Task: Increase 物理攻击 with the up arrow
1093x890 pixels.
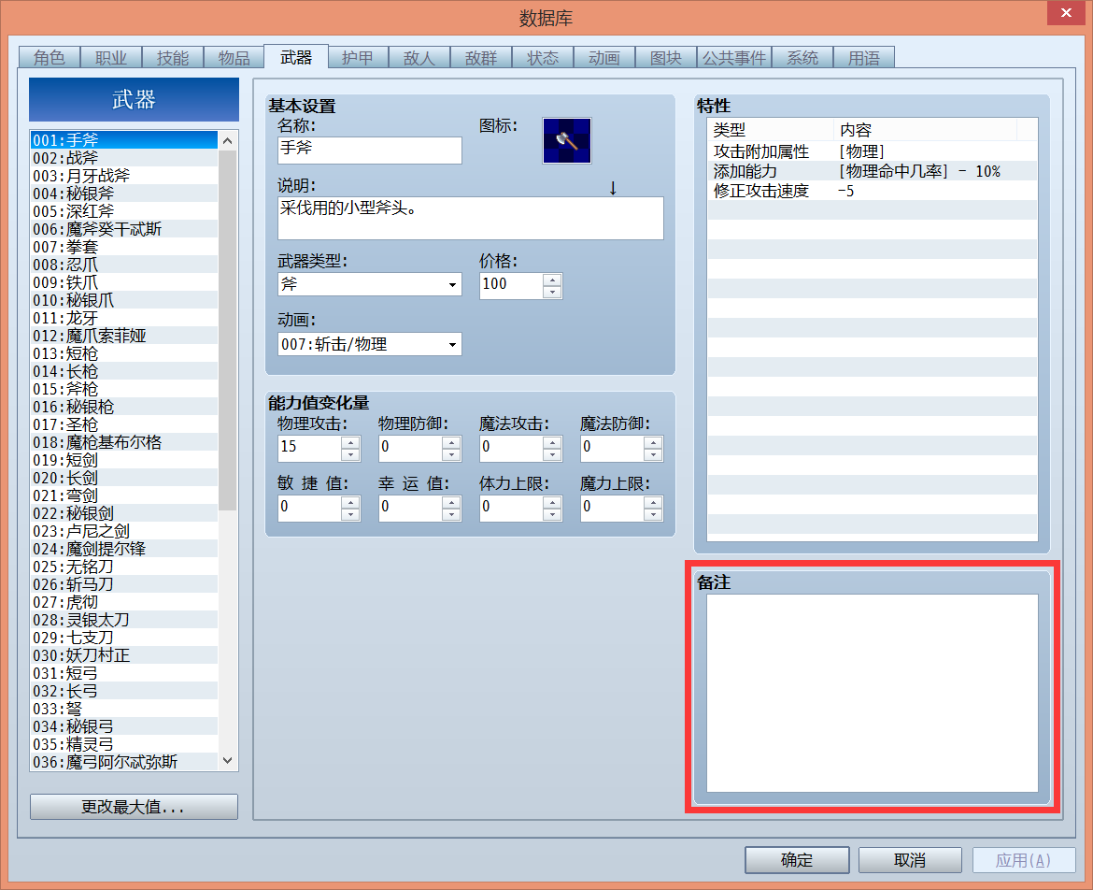Action: tap(350, 442)
